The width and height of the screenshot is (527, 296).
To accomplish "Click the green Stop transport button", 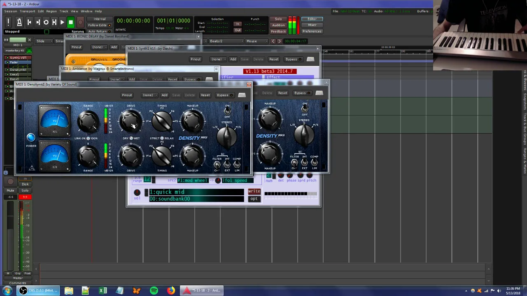I will click(70, 22).
